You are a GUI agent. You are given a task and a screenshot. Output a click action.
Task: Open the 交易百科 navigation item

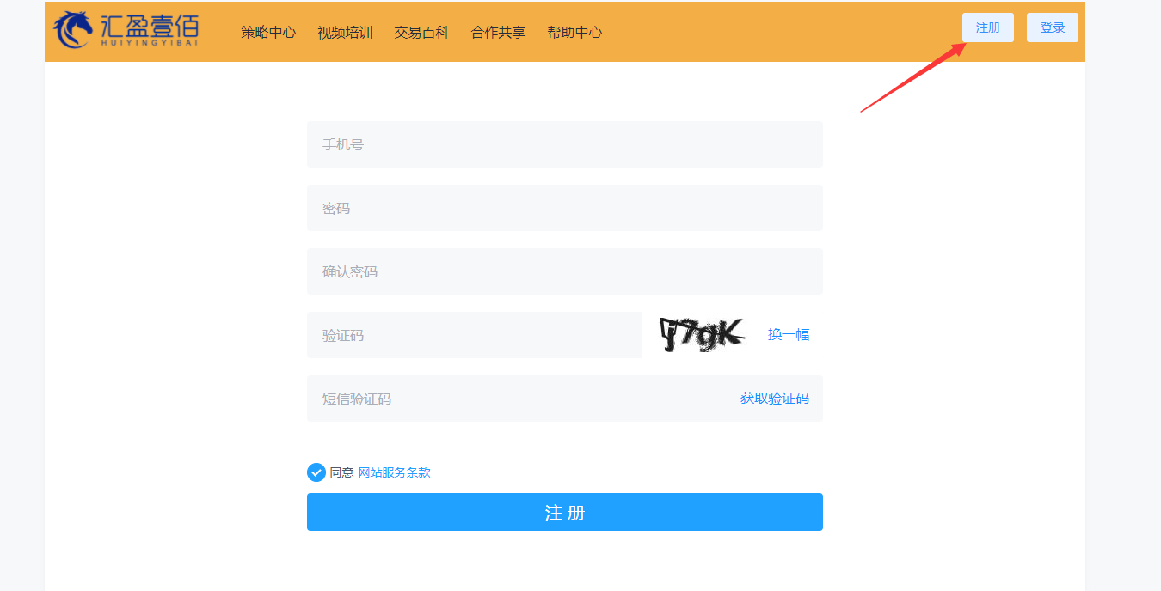pyautogui.click(x=421, y=33)
